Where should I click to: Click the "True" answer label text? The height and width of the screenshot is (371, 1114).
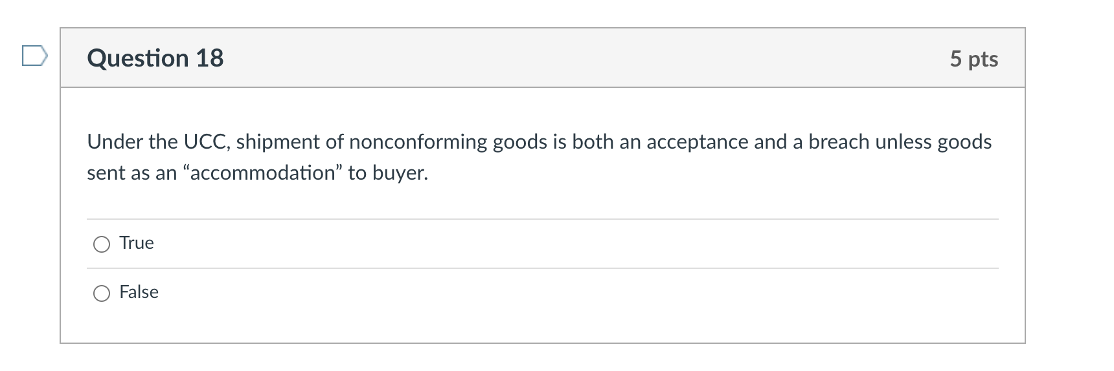coord(137,243)
